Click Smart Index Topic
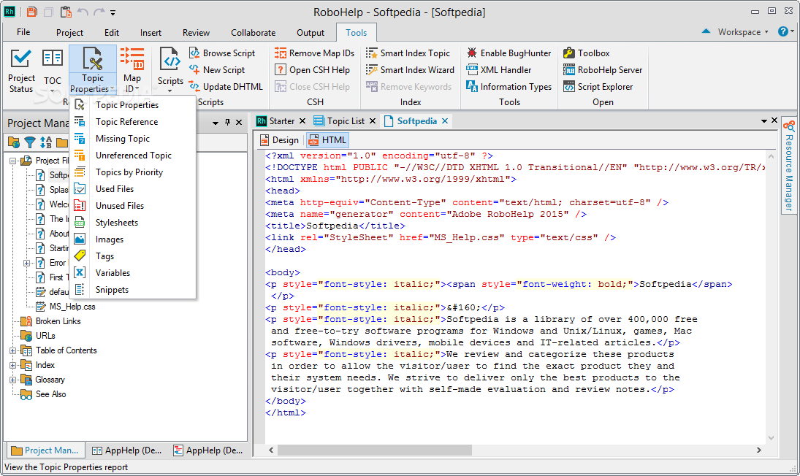This screenshot has width=800, height=476. (408, 53)
